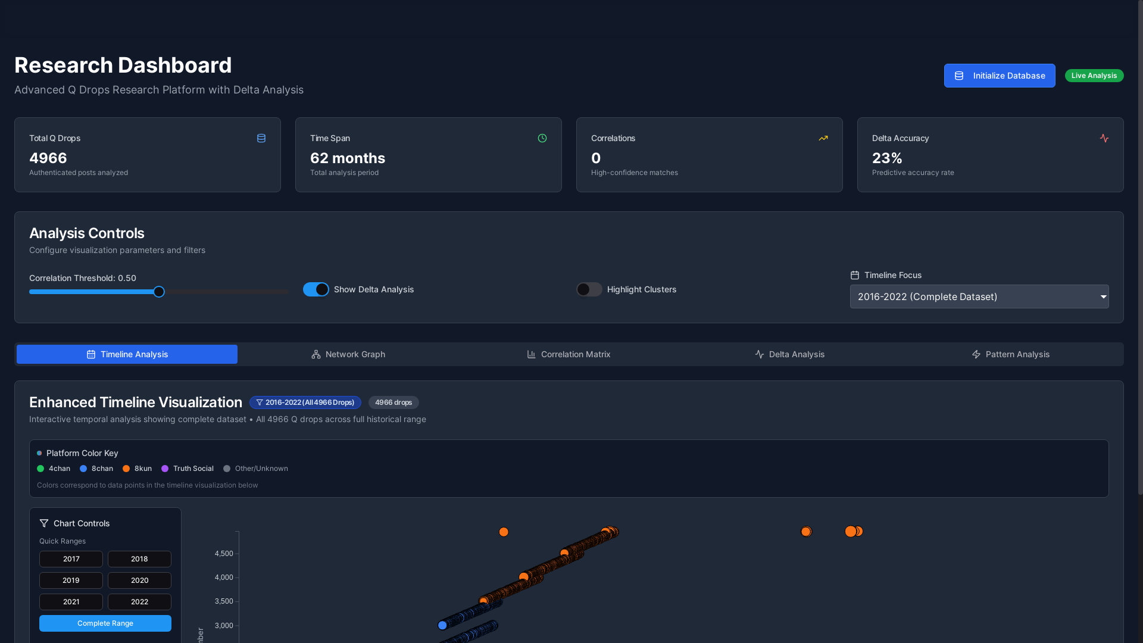1143x643 pixels.
Task: Enable the Highlight Clusters switch
Action: tap(589, 289)
